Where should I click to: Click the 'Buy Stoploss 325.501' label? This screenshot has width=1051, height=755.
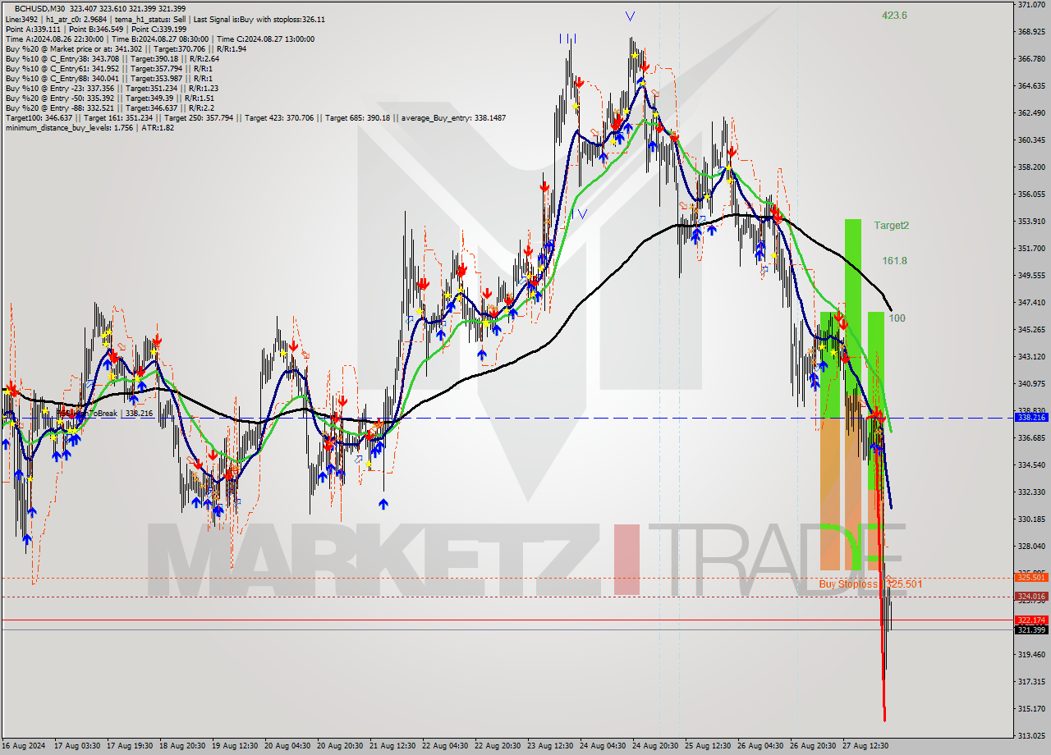tap(870, 584)
